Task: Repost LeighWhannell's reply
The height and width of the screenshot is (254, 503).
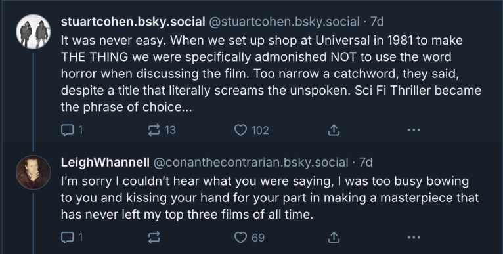Action: coord(154,238)
